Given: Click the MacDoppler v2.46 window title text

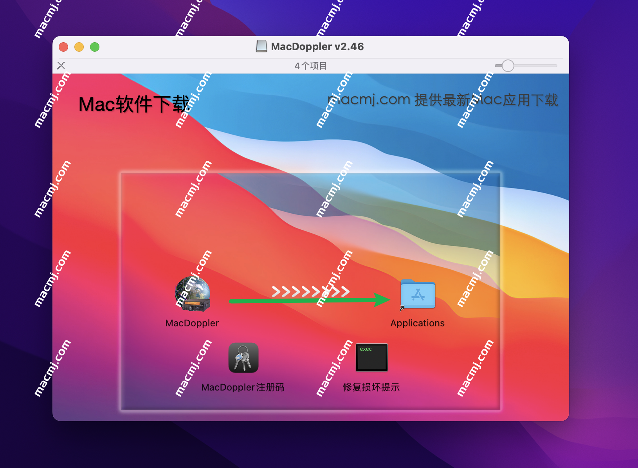Looking at the screenshot, I should 317,47.
